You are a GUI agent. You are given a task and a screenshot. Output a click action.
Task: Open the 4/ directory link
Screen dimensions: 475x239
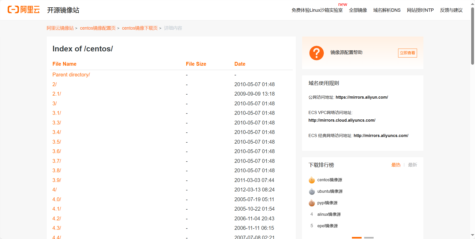coord(55,190)
